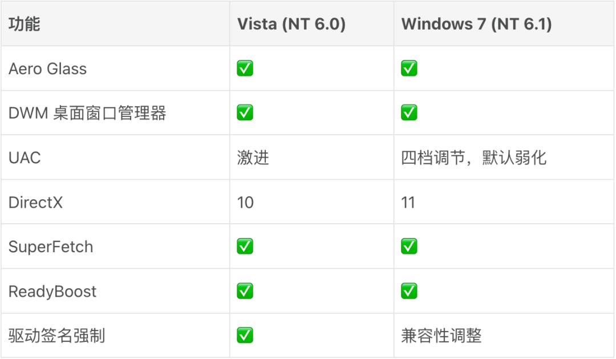Click the DirectX value 10 cell
This screenshot has width=616, height=359.
pos(245,203)
